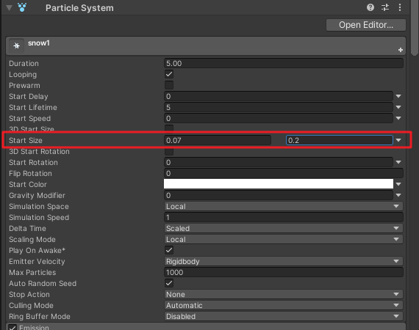Click the Open Editor button
Viewport: 419px width, 330px height.
click(366, 25)
